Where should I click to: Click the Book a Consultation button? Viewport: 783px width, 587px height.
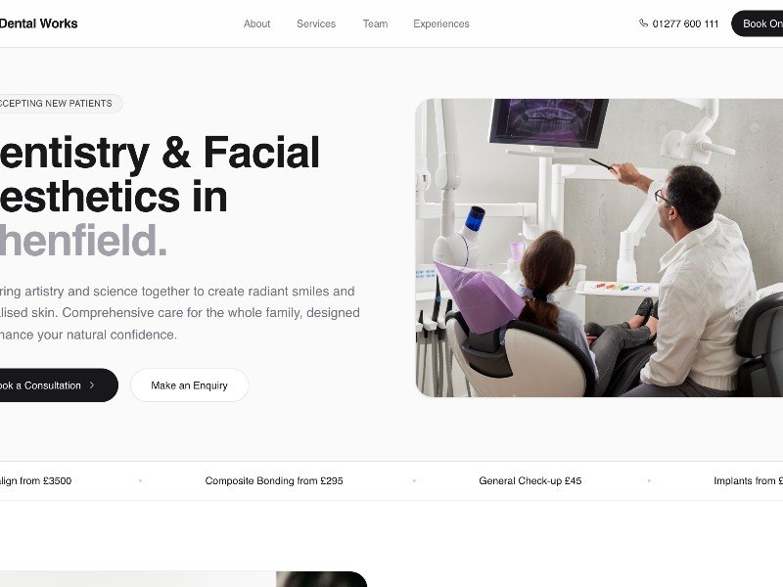click(x=59, y=385)
